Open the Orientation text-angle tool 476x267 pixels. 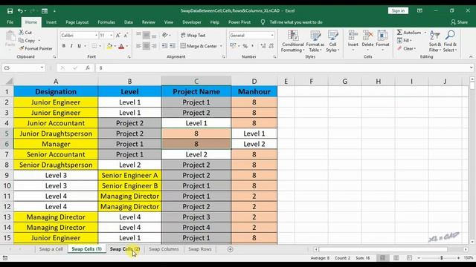pyautogui.click(x=165, y=36)
